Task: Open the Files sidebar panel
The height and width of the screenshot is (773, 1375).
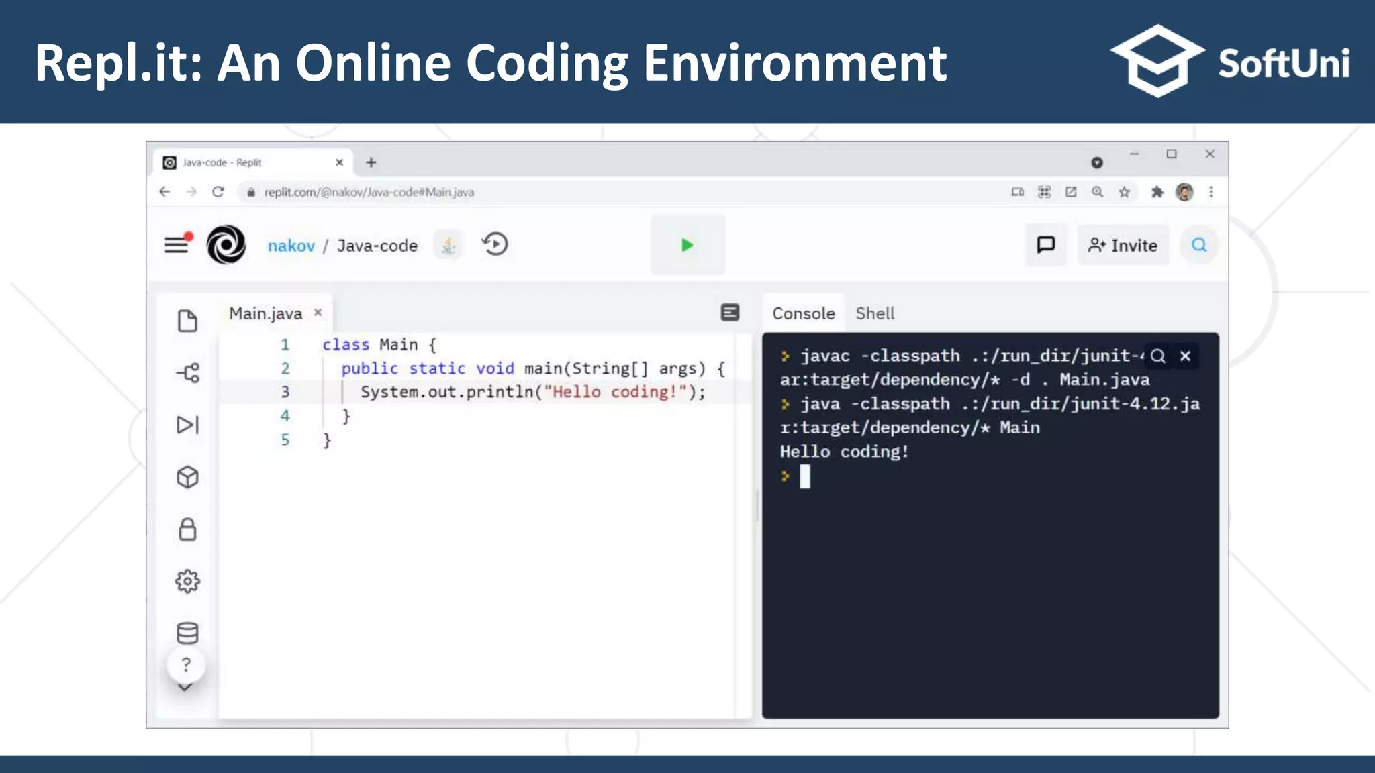Action: coord(187,321)
